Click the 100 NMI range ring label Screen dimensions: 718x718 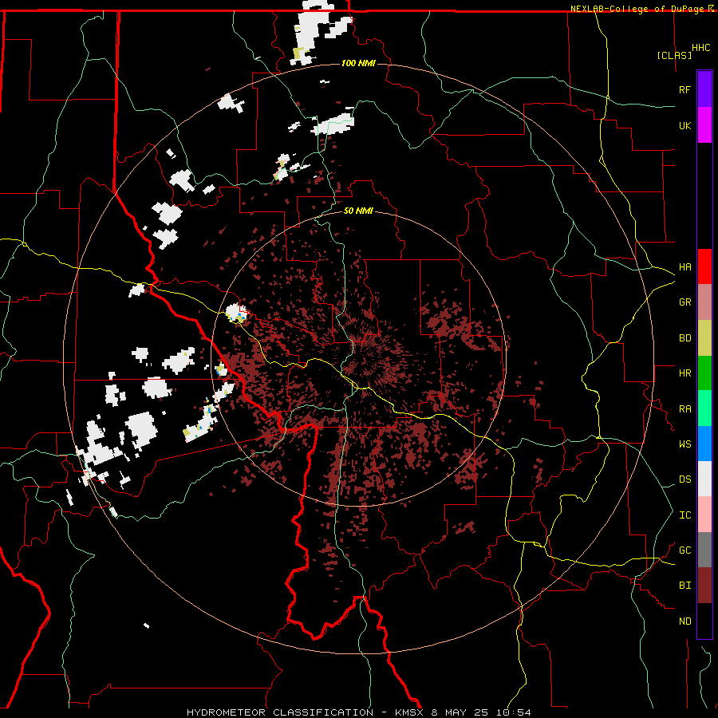tap(358, 63)
